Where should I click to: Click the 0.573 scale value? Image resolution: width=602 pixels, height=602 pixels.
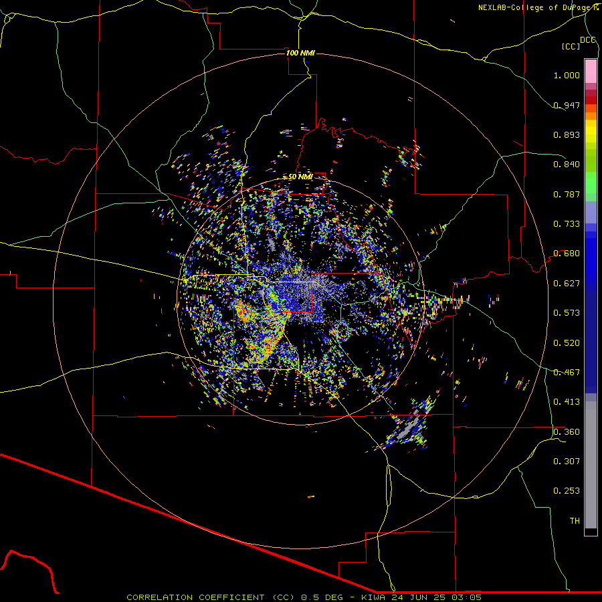[x=567, y=313]
